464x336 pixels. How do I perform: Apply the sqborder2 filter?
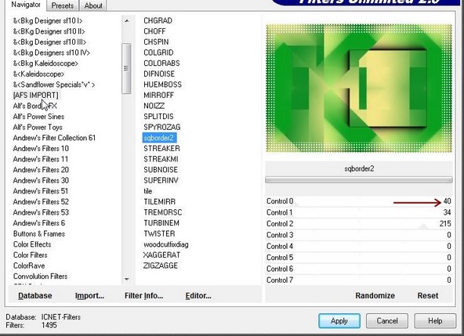[x=339, y=321]
